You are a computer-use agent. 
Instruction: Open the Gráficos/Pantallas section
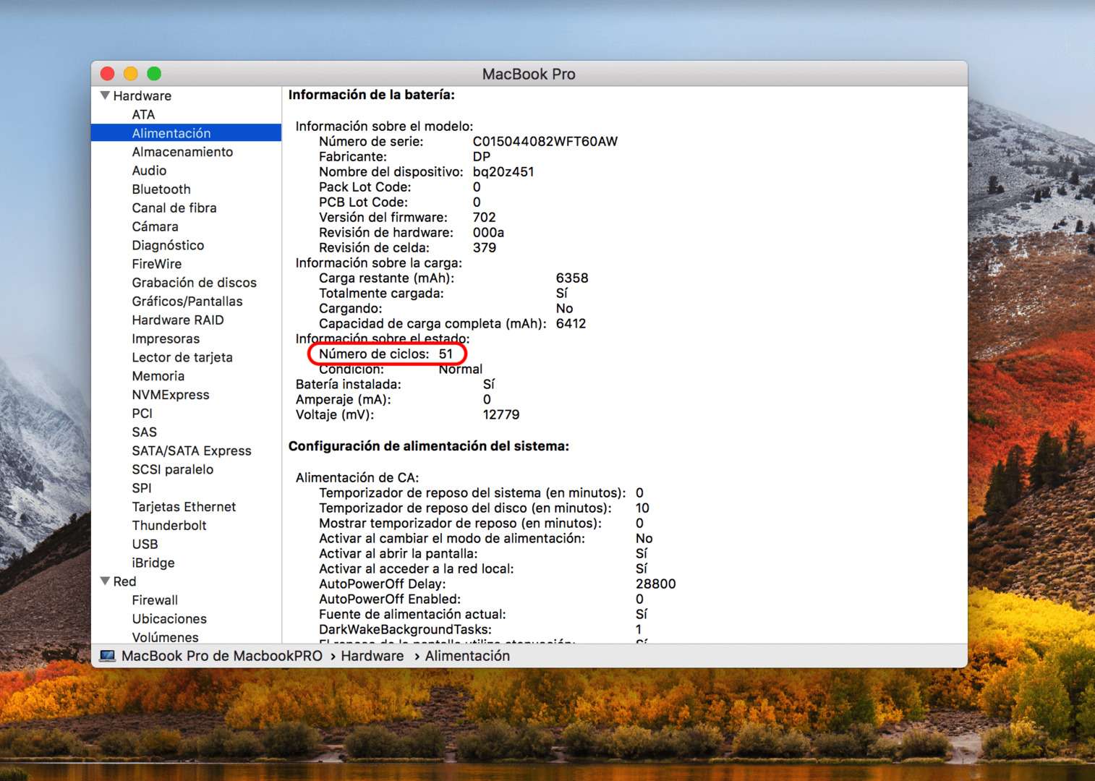click(x=187, y=302)
